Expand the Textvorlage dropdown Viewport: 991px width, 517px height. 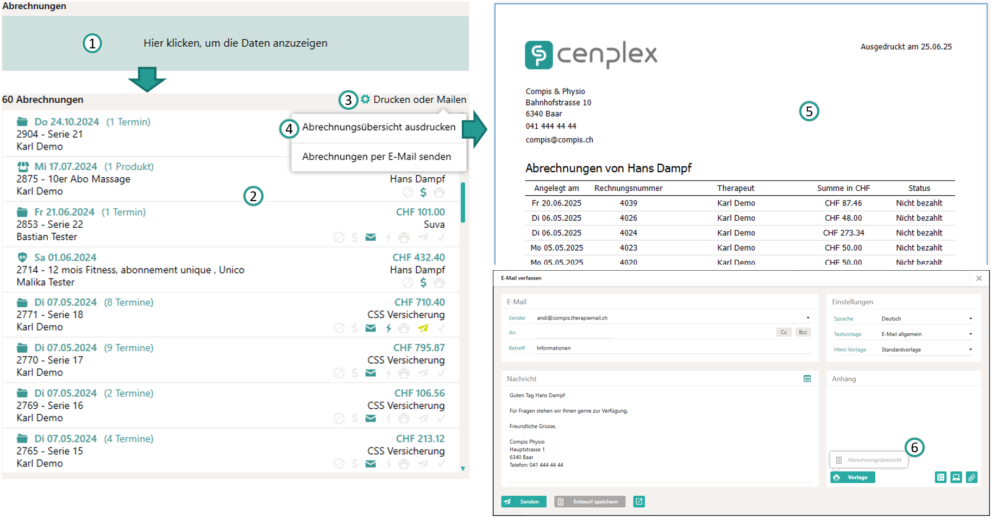tap(926, 334)
